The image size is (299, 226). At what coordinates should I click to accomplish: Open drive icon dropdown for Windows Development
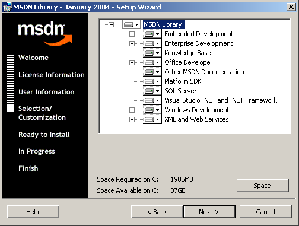(x=152, y=110)
